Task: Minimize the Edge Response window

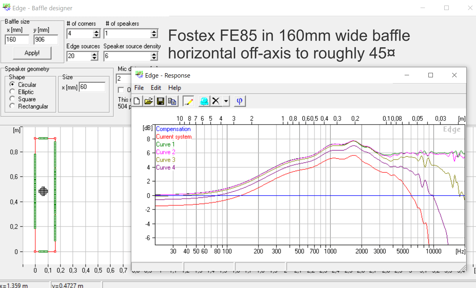Action: 407,75
